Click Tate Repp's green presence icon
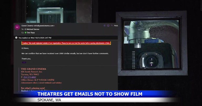 pyautogui.click(x=26, y=33)
